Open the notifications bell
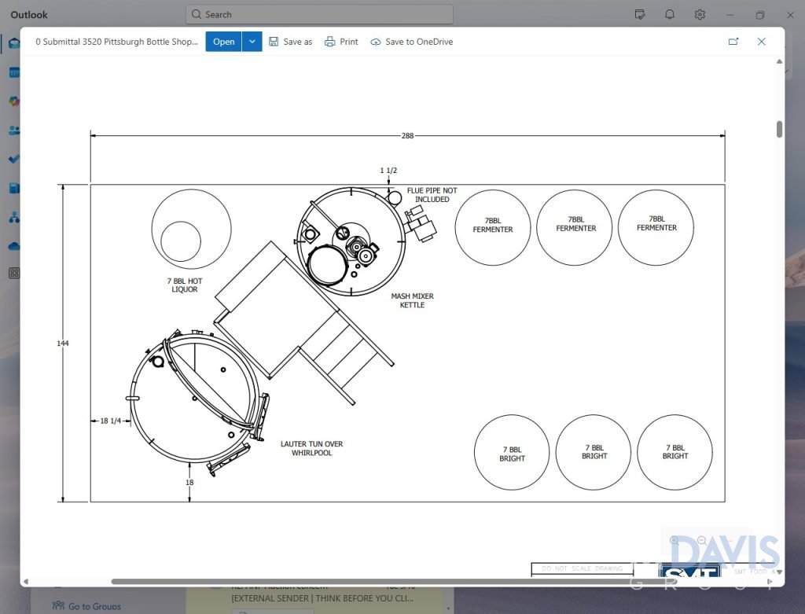The image size is (805, 614). pyautogui.click(x=670, y=14)
